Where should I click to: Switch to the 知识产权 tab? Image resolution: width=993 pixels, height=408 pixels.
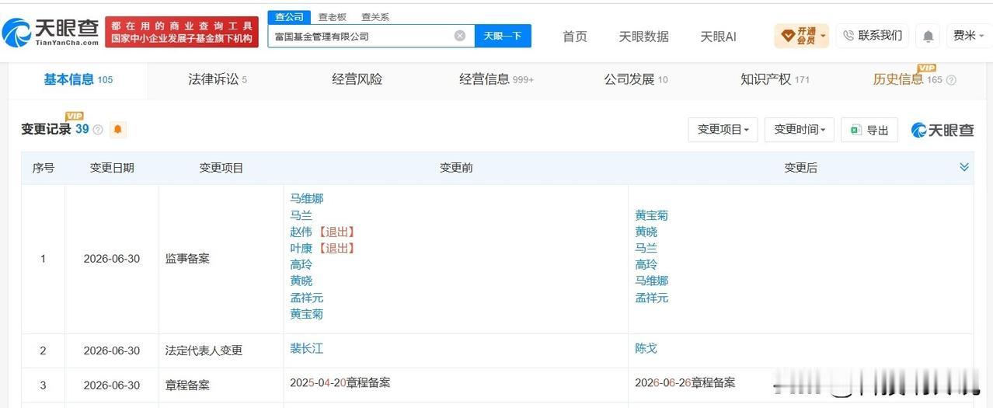pos(775,79)
